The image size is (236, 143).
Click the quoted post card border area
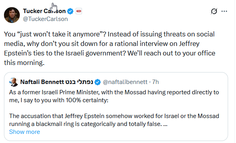(116, 107)
